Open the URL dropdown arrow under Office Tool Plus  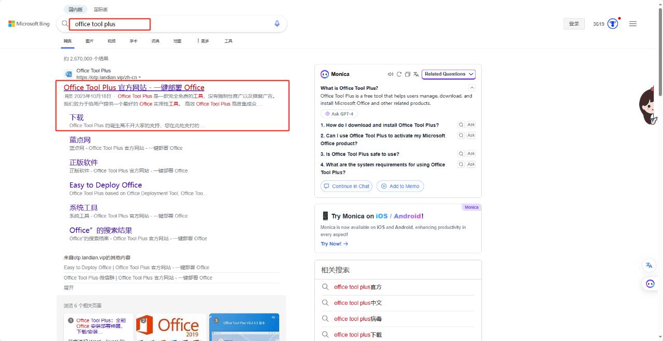pos(140,78)
